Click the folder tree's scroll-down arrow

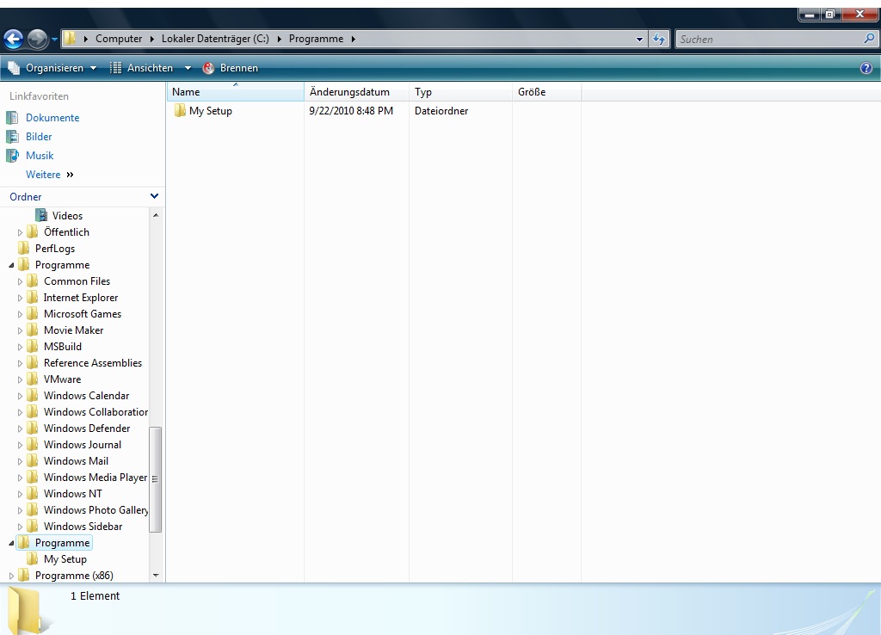click(x=156, y=576)
